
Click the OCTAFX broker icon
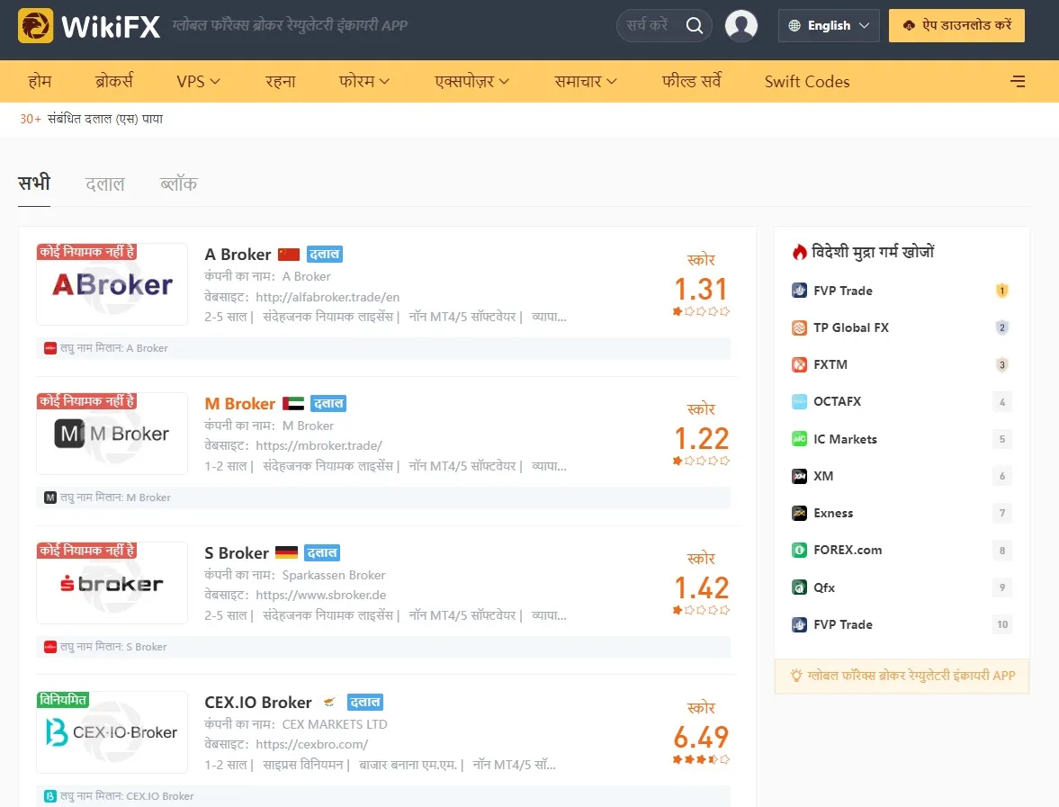tap(799, 402)
